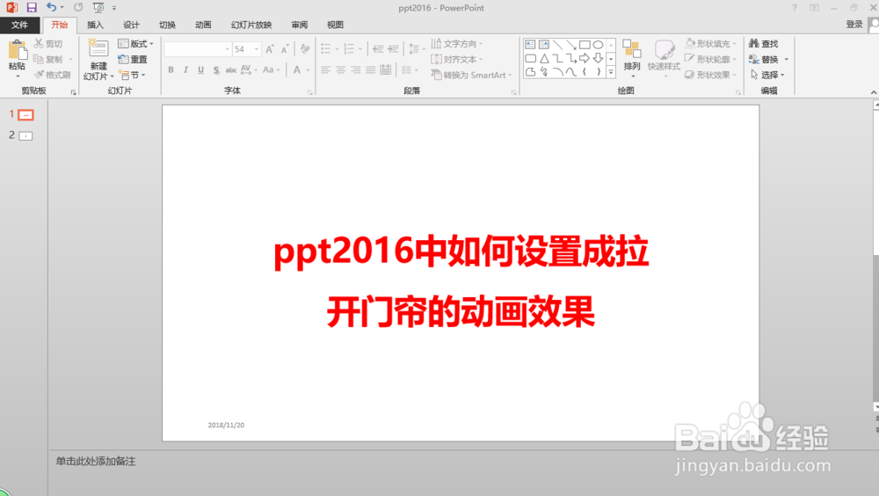Toggle Strikethrough formatting
Viewport: 879px width, 496px height.
coord(231,70)
